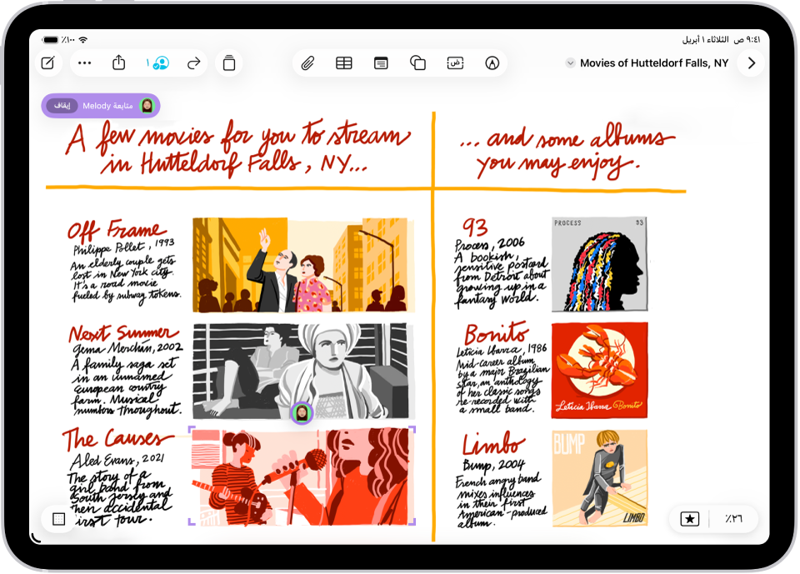This screenshot has height=574, width=800.
Task: Tap the handwritten The Causes title
Action: [117, 439]
